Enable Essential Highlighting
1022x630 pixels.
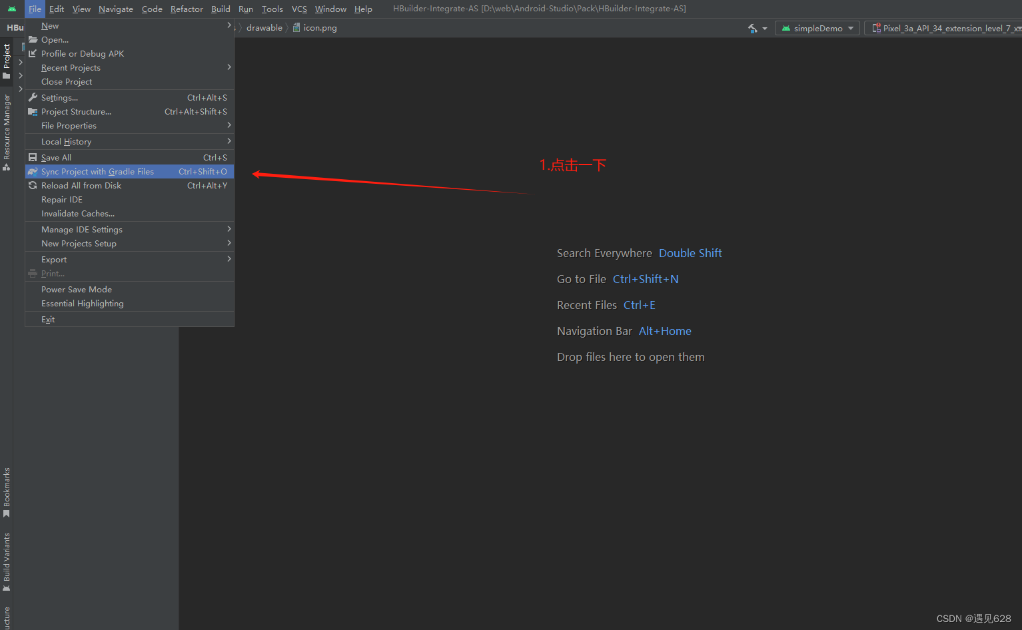(x=83, y=303)
